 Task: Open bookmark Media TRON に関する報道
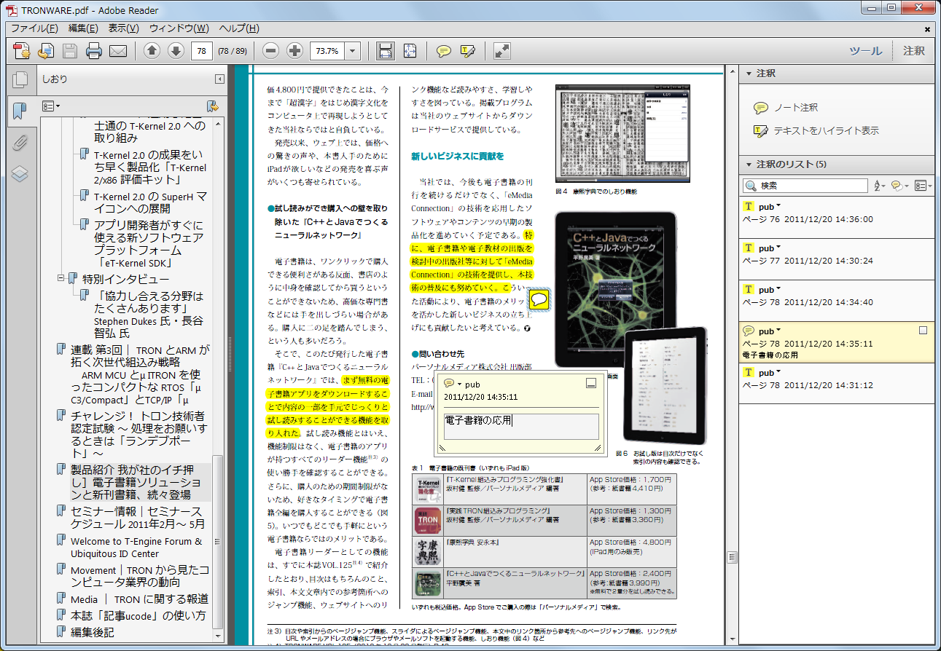[139, 599]
